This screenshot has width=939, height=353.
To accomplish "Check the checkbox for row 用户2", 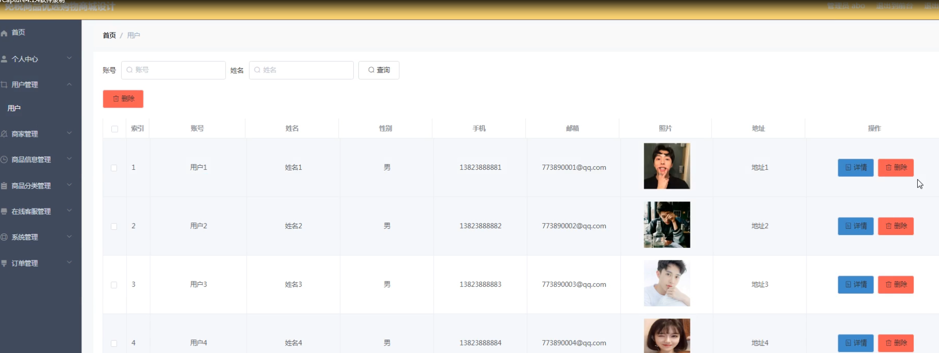I will coord(114,226).
